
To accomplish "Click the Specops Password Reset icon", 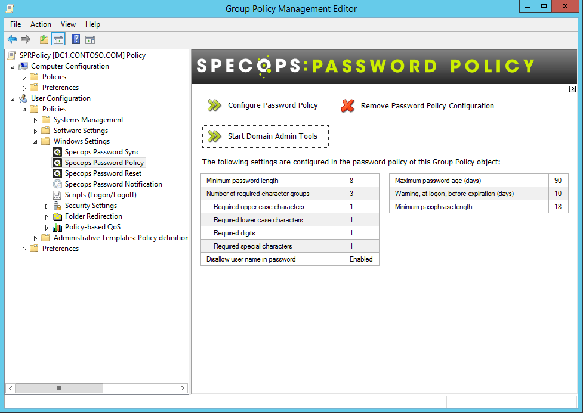I will [x=57, y=173].
